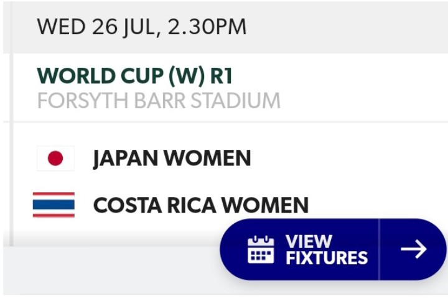Click the VIEW word on the blue button
Image resolution: width=448 pixels, height=299 pixels.
tap(309, 242)
